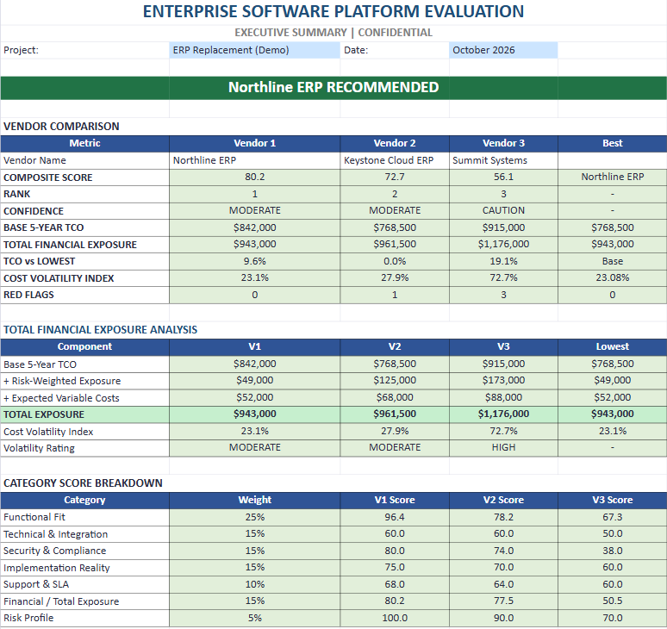
Task: Select the 19.1% TCO vs lowest cell
Action: (x=503, y=261)
